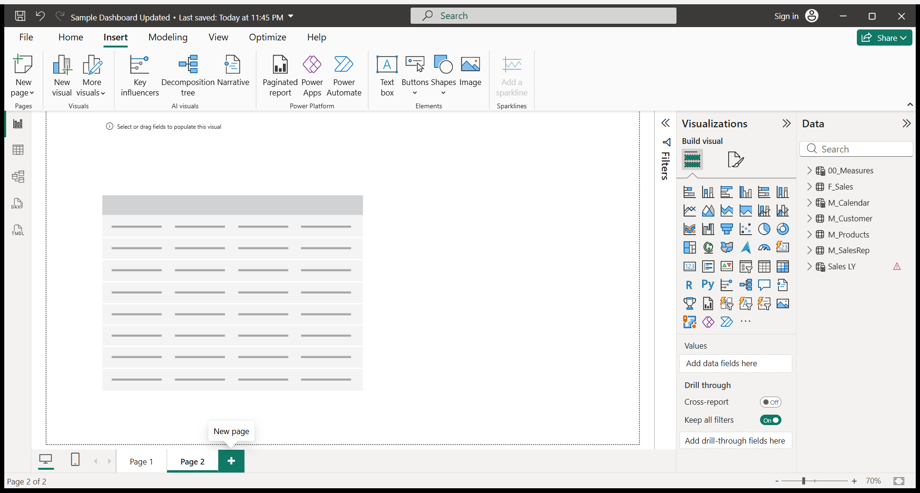Switch to Page 1 tab
This screenshot has height=493, width=920.
(141, 462)
